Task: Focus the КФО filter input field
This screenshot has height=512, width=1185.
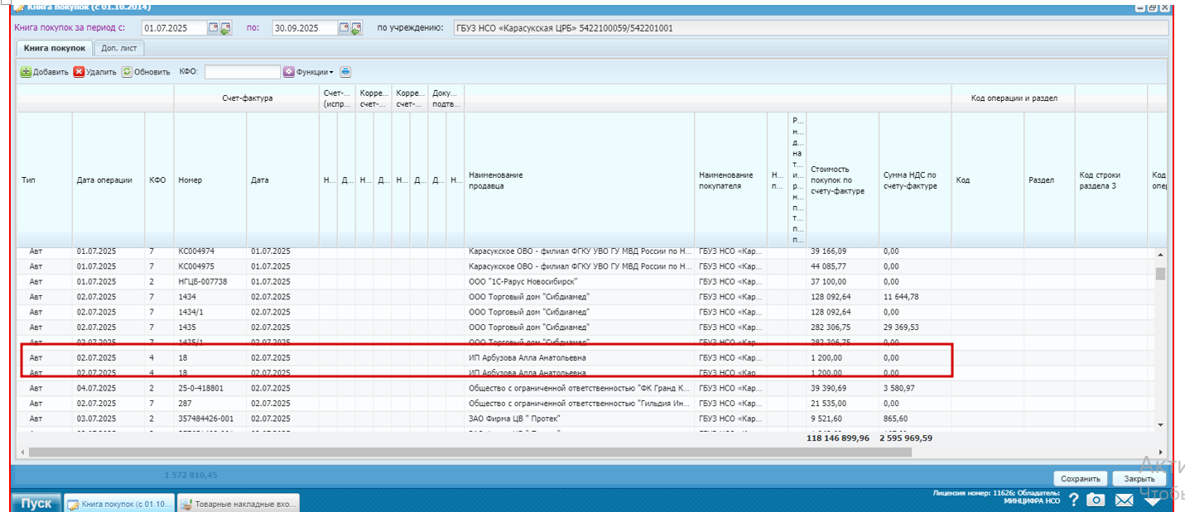Action: [242, 72]
